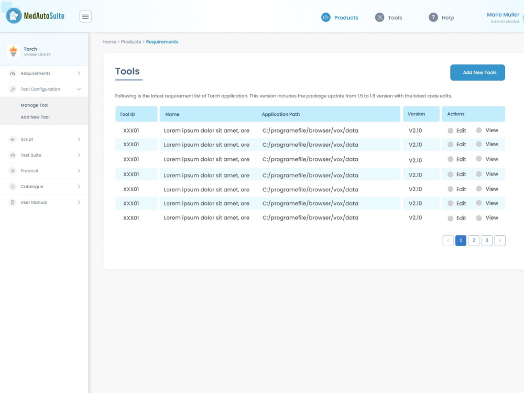Click the Edit radio in sixth table row
This screenshot has height=393, width=524.
click(x=451, y=203)
